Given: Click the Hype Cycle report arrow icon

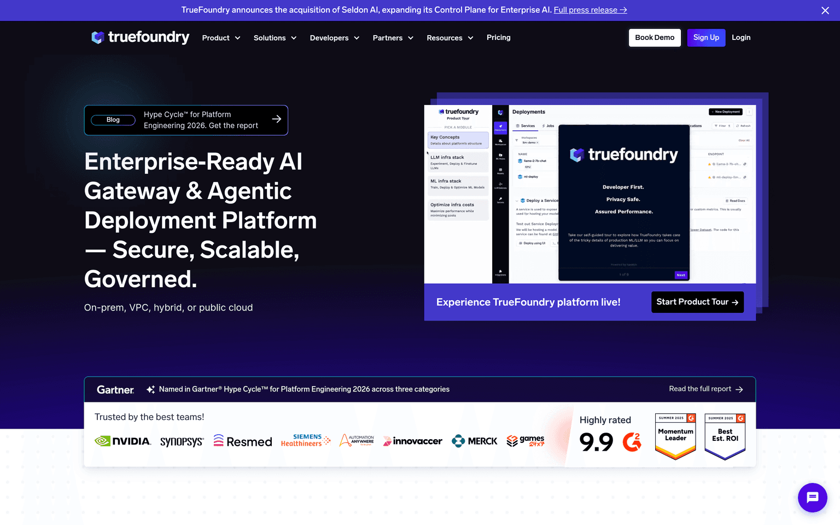Looking at the screenshot, I should [277, 119].
